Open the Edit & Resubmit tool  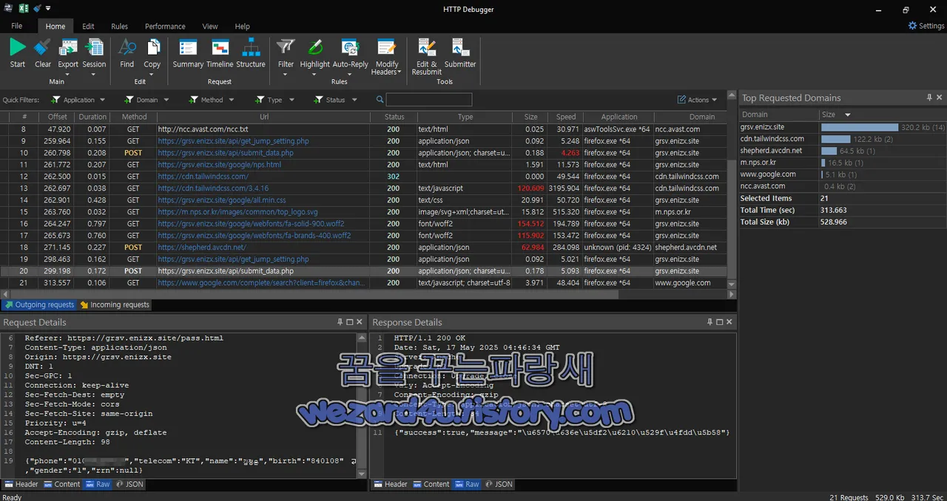point(427,57)
